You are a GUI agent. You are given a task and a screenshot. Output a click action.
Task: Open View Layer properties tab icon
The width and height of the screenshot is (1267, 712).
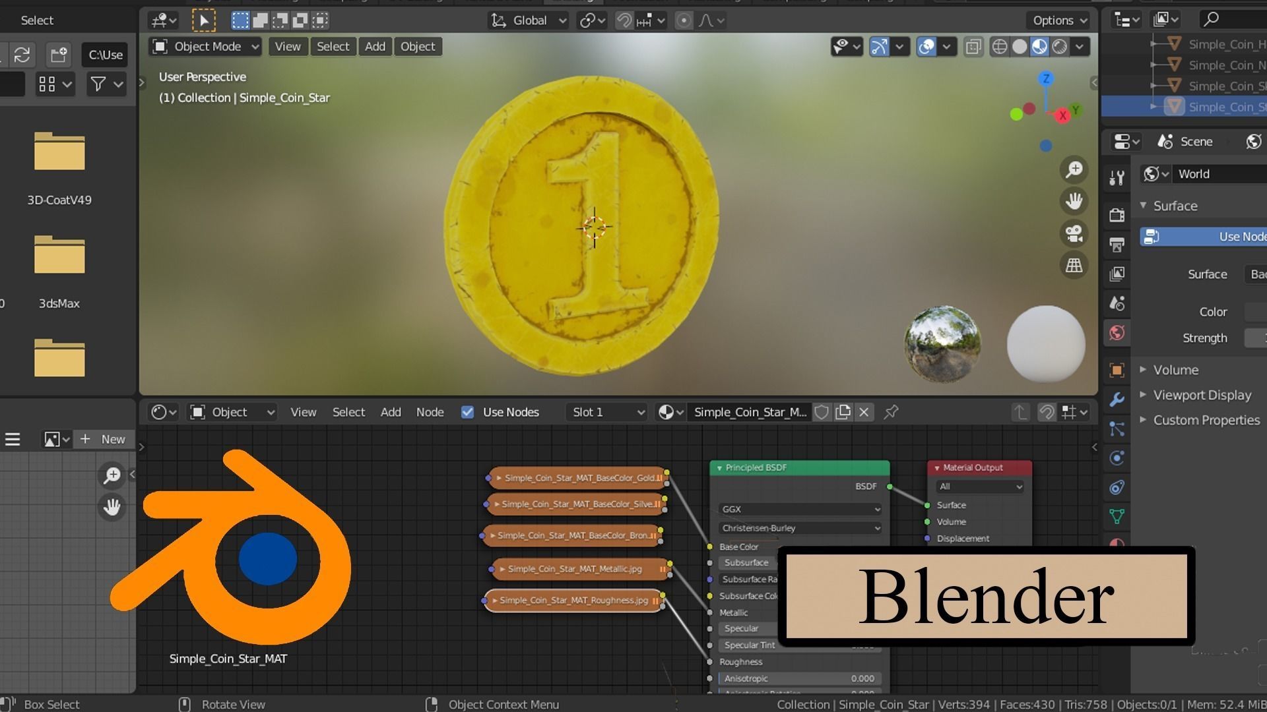(1117, 274)
